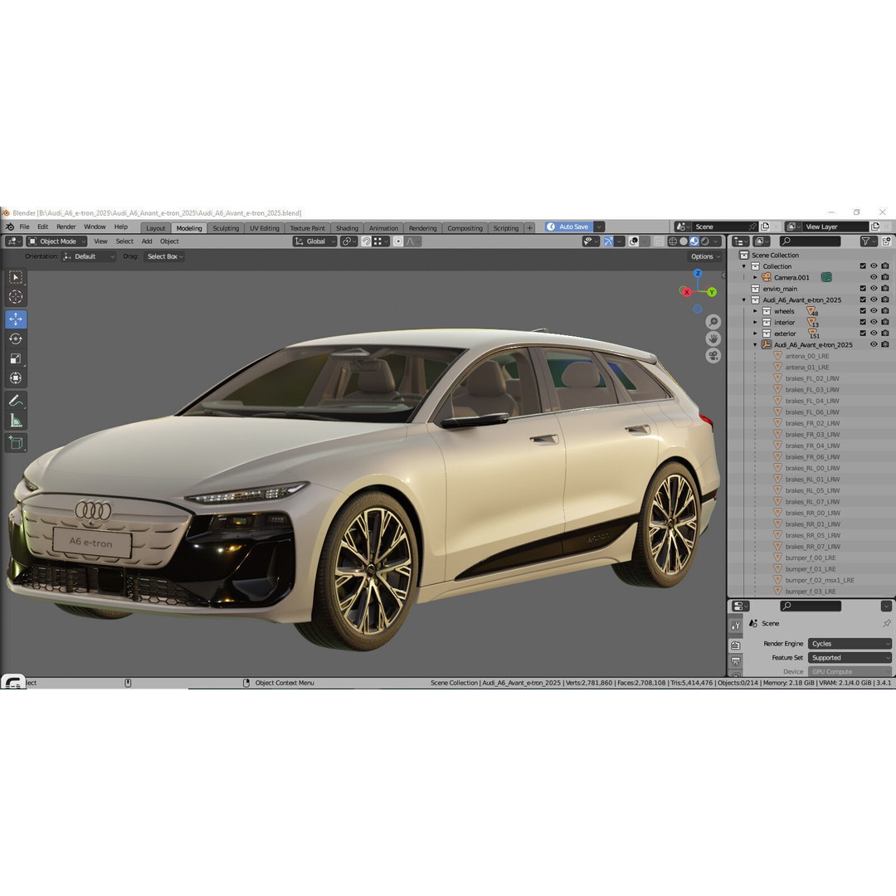Open the Blender logo app menu
This screenshot has height=896, width=896.
pos(10,226)
